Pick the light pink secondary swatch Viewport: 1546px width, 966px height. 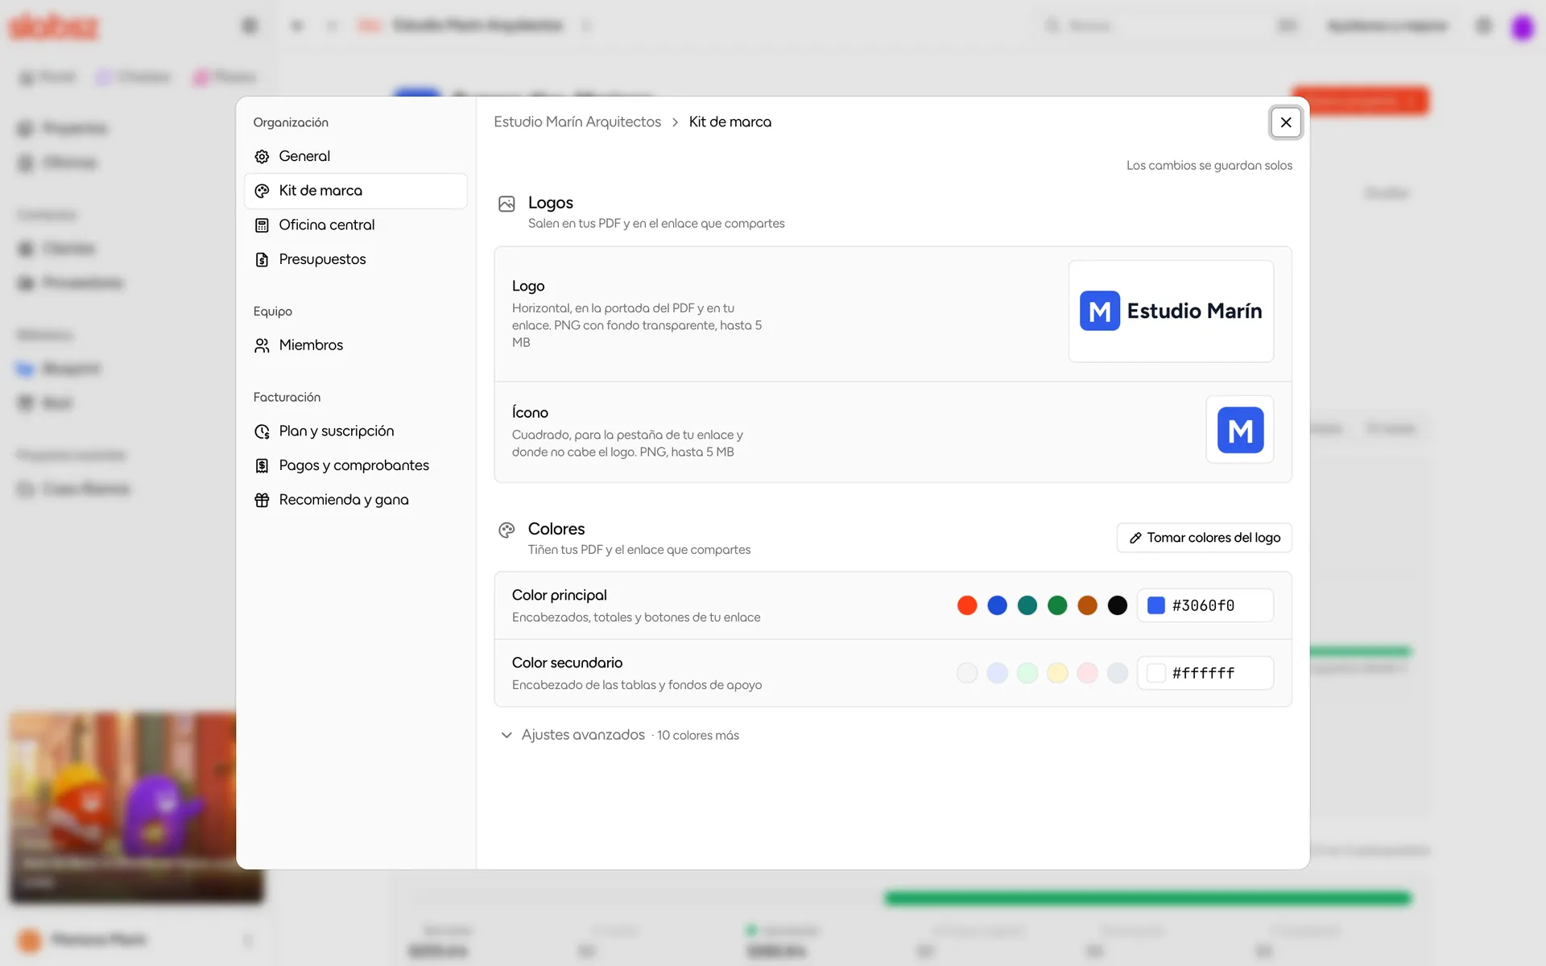(x=1087, y=673)
